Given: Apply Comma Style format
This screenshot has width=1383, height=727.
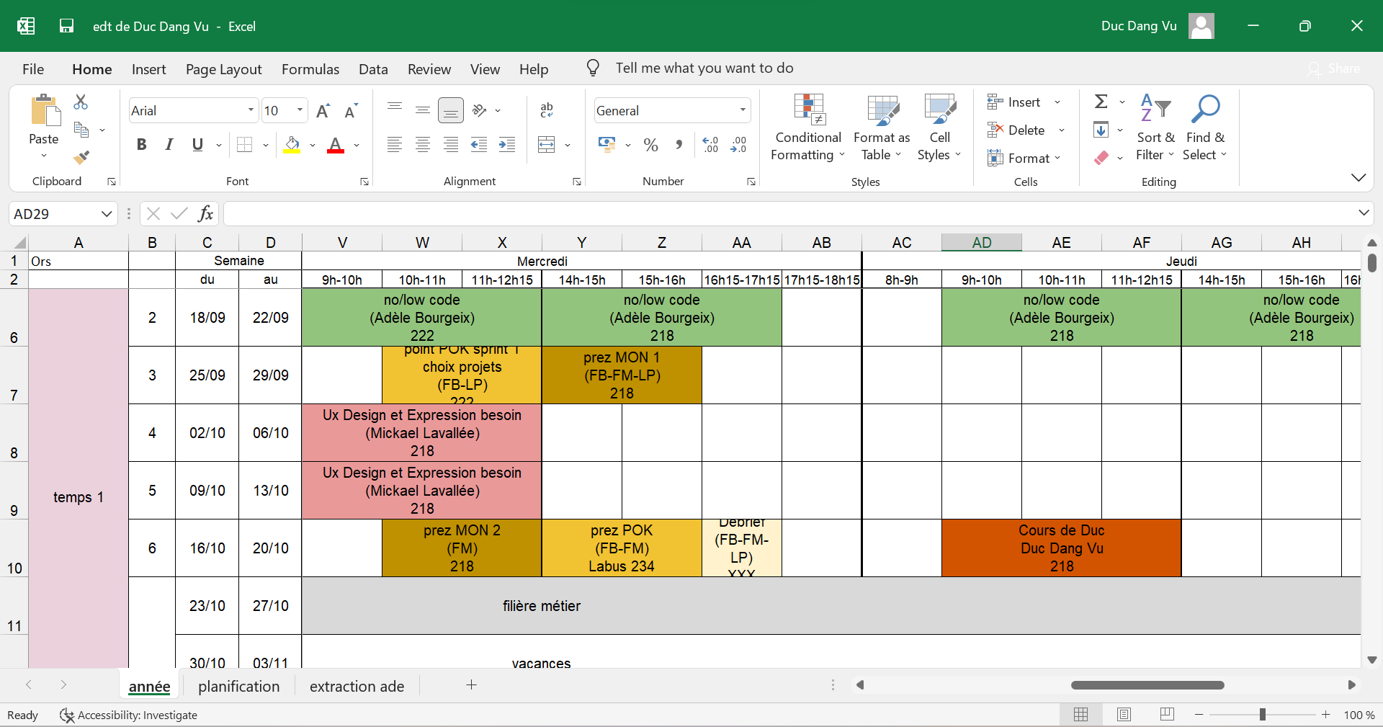Looking at the screenshot, I should click(679, 145).
